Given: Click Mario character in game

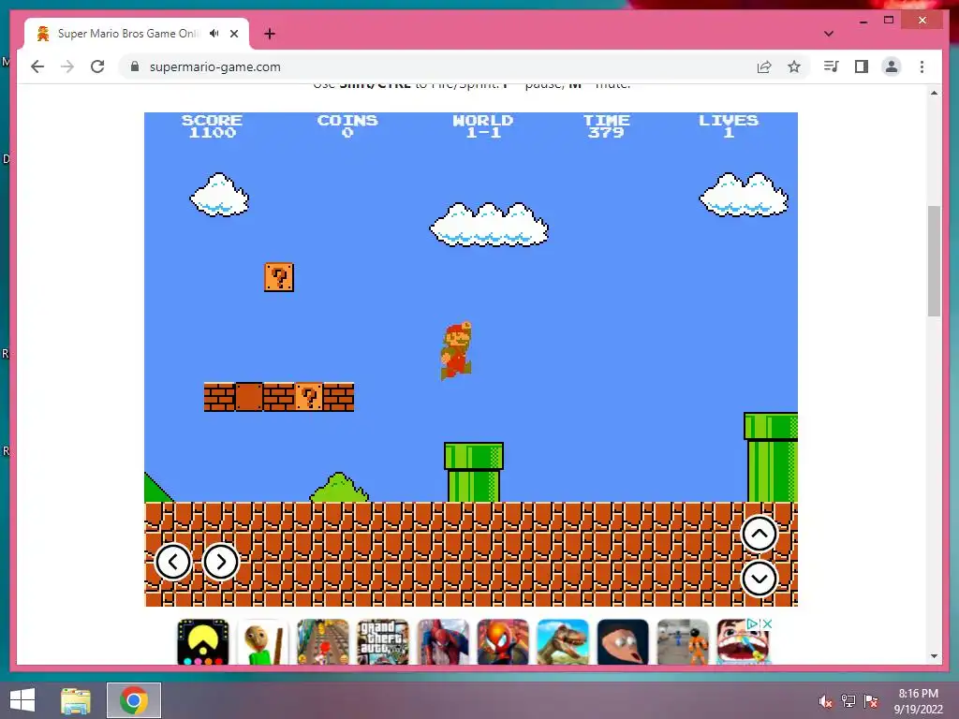Looking at the screenshot, I should pos(456,350).
